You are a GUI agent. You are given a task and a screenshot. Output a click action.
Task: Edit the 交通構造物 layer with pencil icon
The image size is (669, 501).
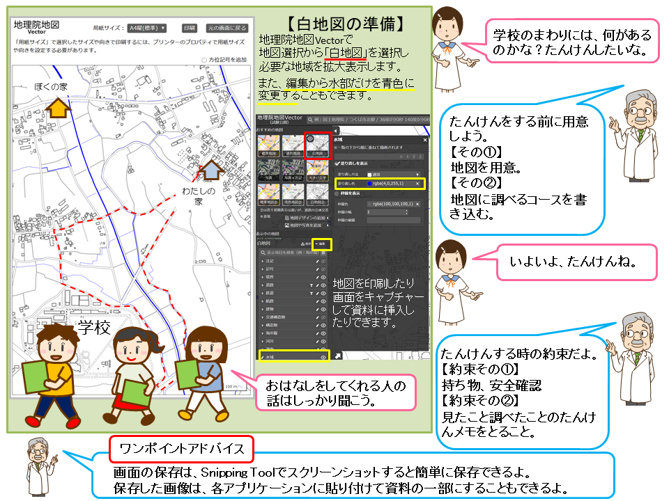click(x=318, y=317)
